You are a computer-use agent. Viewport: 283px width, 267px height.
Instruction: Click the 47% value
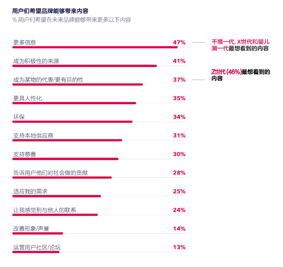pos(179,42)
